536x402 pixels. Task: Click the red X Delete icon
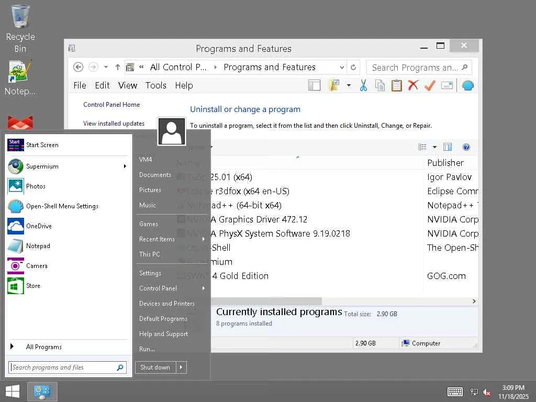pos(413,85)
